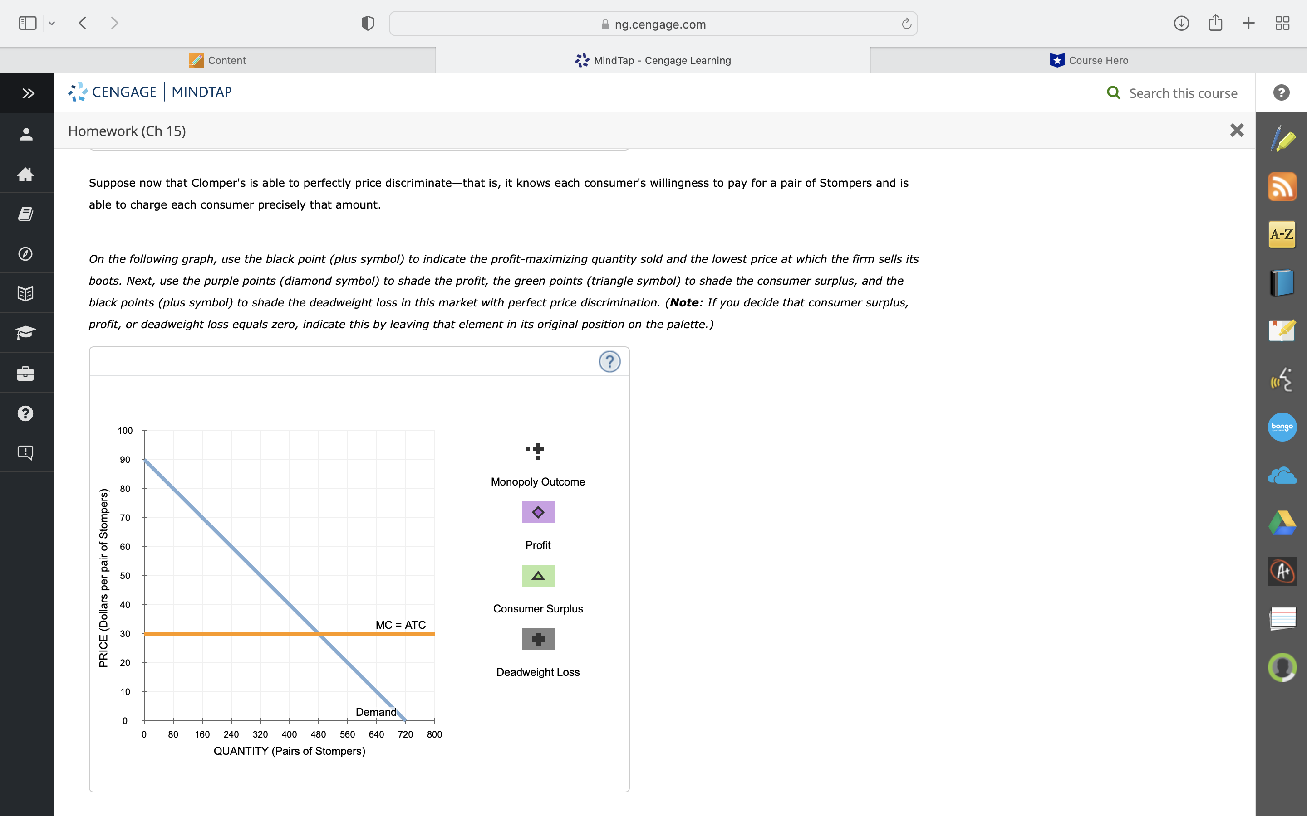Image resolution: width=1307 pixels, height=816 pixels.
Task: Open the graph help question mark
Action: coord(610,362)
